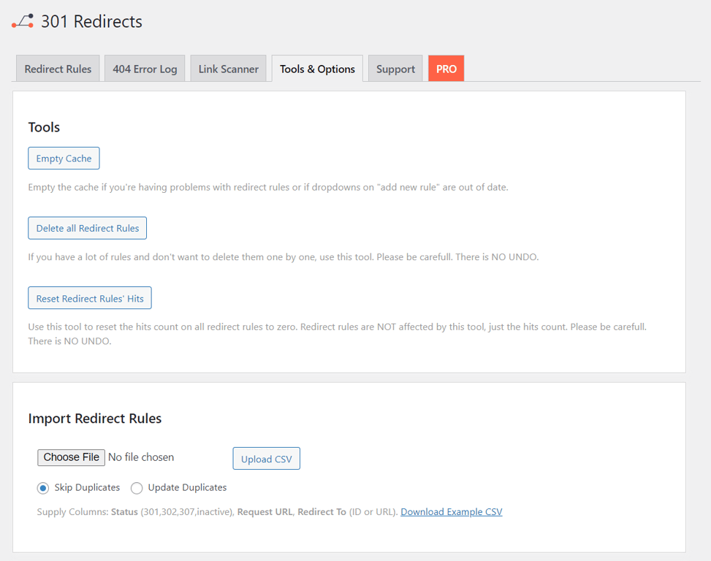
Task: Select the Skip Duplicates option
Action: pos(42,487)
